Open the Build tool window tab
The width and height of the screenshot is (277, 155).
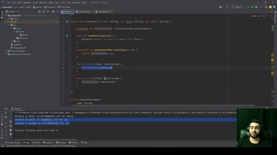(x=84, y=143)
